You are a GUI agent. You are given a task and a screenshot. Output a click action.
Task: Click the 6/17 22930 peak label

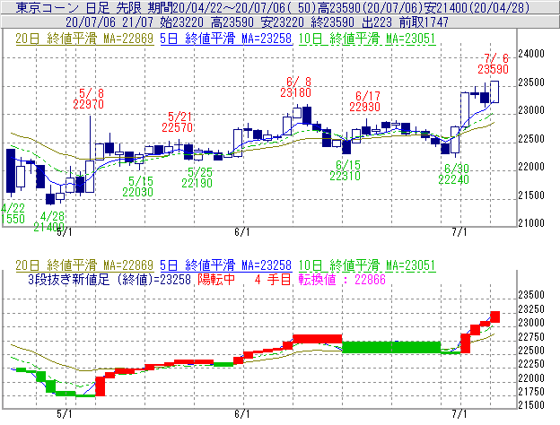pyautogui.click(x=364, y=101)
